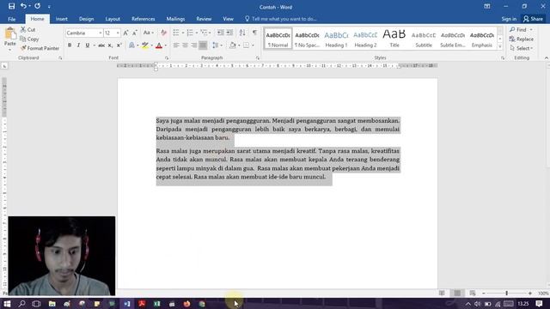Click the Redo/Repeat icon
The height and width of the screenshot is (309, 550).
click(37, 6)
